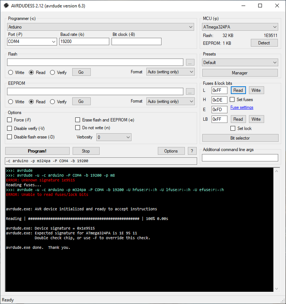Click the console scrollbar down arrow
Image resolution: width=286 pixels, height=304 pixels.
click(277, 289)
